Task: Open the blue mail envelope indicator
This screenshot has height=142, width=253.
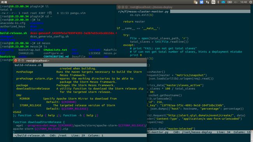Action: (223, 2)
